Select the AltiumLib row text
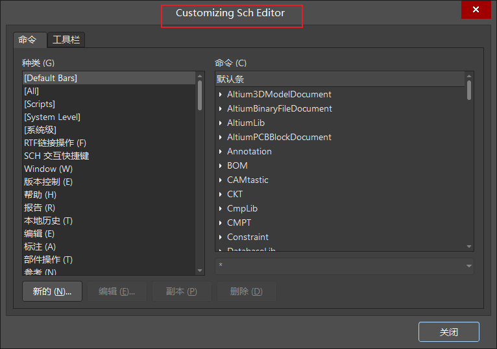 coord(246,123)
